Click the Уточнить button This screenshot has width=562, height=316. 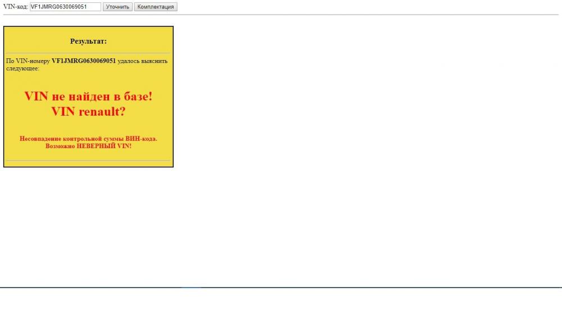(x=117, y=7)
